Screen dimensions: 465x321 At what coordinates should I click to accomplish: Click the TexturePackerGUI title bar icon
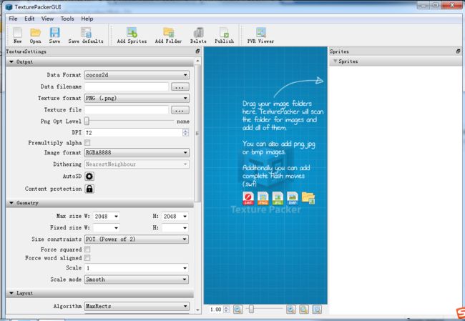(9, 6)
